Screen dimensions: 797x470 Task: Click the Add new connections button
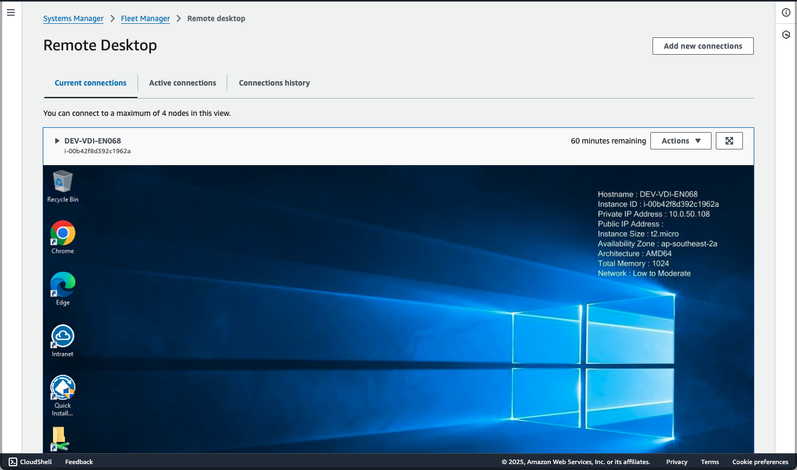point(702,46)
